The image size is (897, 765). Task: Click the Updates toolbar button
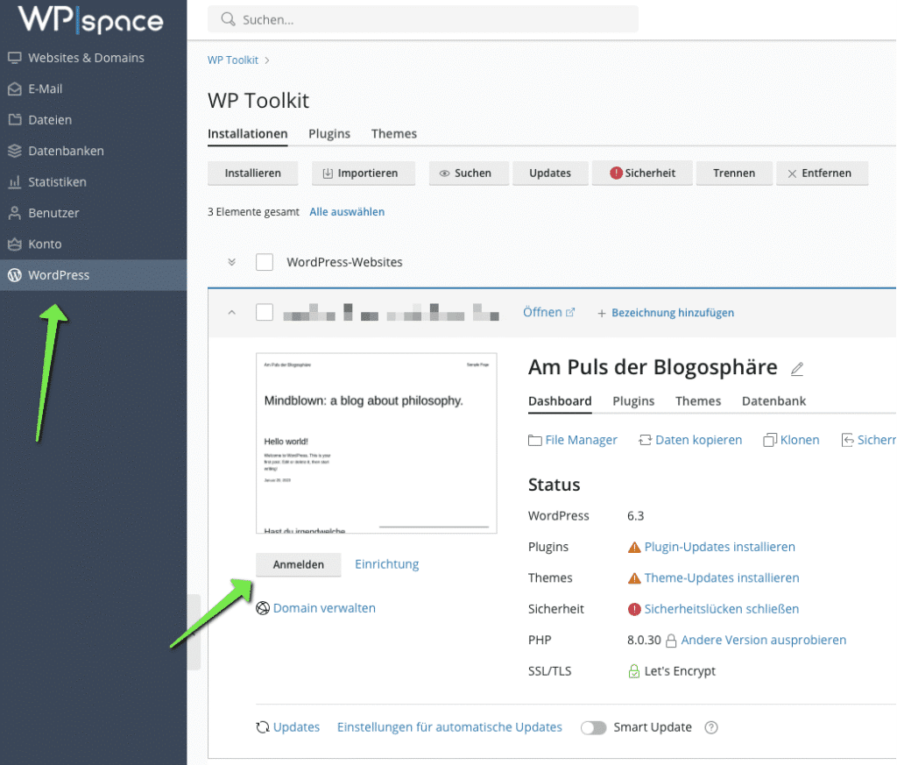coord(550,174)
